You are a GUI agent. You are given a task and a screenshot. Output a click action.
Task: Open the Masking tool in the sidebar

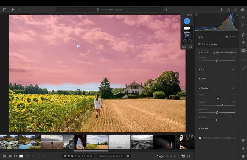[243, 51]
